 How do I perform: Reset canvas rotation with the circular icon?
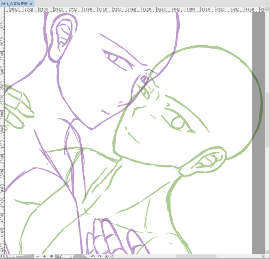pyautogui.click(x=106, y=256)
